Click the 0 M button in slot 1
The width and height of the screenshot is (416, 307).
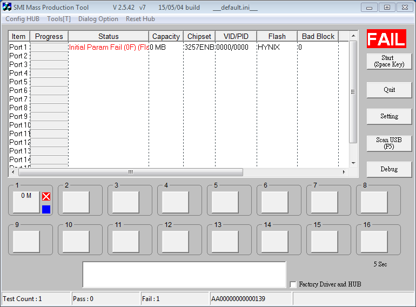[x=26, y=202]
